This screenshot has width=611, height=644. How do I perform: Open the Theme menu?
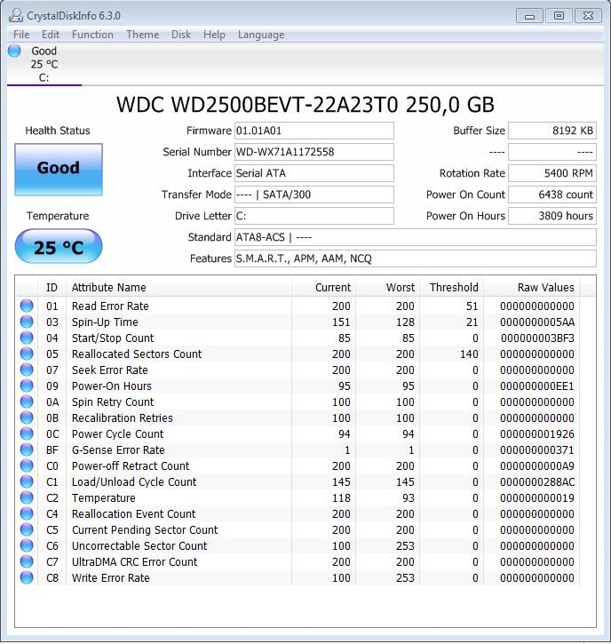[x=142, y=35]
